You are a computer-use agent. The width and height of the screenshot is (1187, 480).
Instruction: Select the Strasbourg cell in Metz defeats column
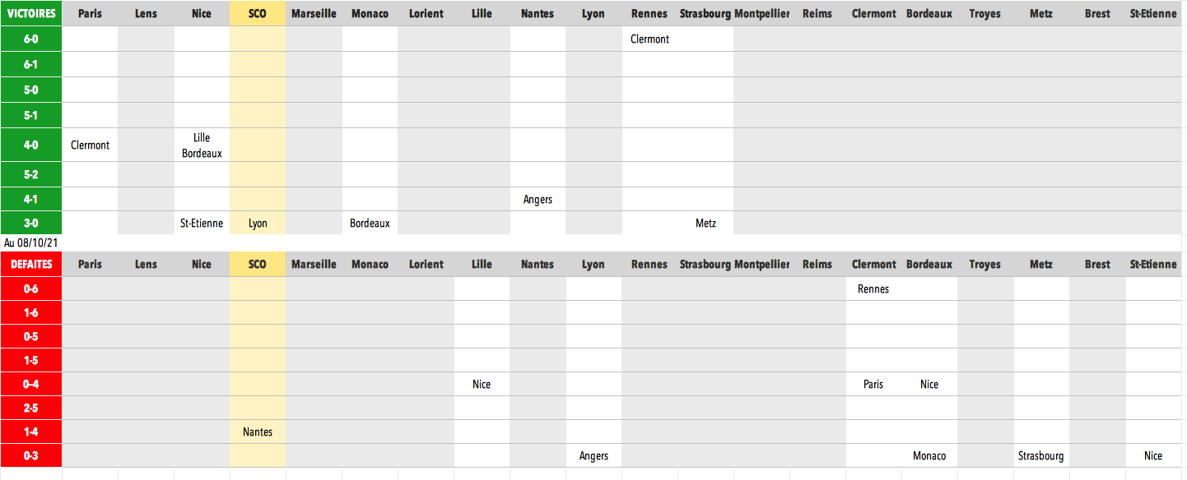click(x=1041, y=455)
